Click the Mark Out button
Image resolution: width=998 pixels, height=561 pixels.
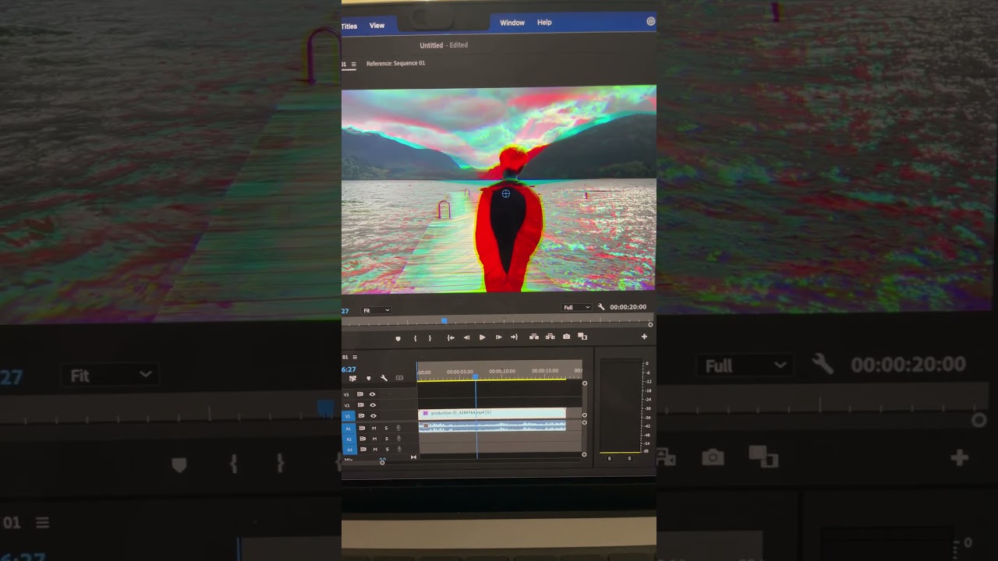pos(430,338)
